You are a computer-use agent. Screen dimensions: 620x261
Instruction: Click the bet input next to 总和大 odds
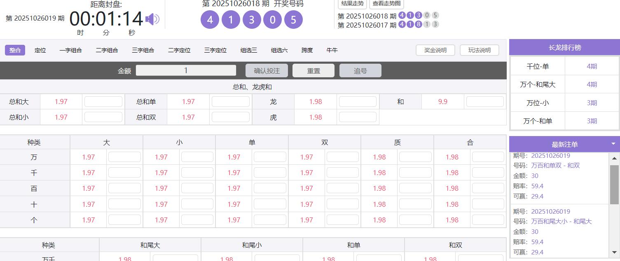click(x=103, y=102)
